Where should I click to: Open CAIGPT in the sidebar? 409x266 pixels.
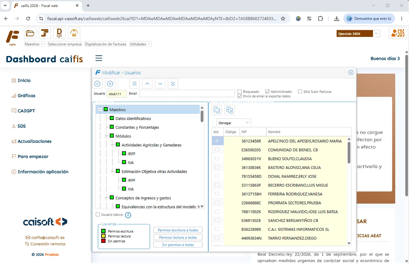pos(23,111)
